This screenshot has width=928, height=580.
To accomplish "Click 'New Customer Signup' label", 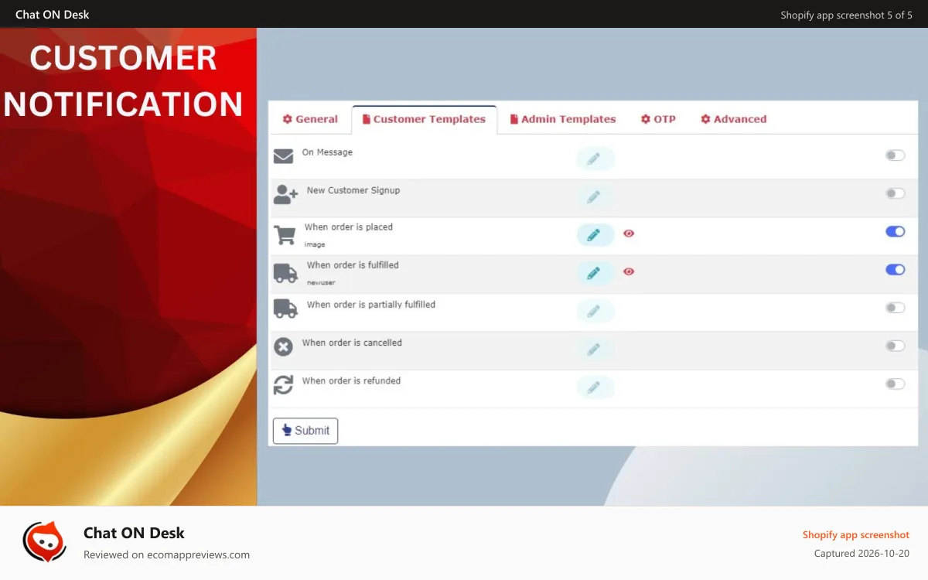I will pyautogui.click(x=353, y=190).
